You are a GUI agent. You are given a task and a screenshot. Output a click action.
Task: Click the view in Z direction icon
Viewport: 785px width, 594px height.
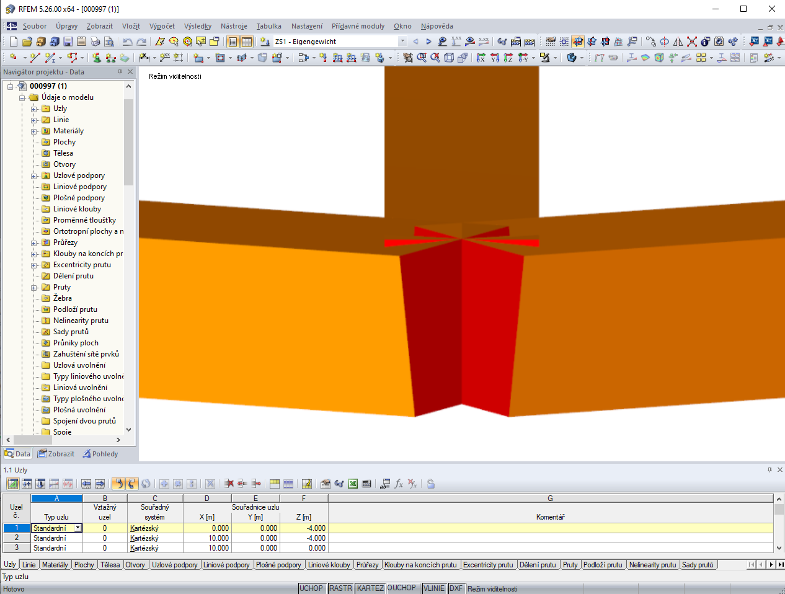pyautogui.click(x=508, y=58)
